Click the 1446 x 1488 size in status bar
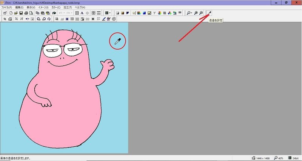Screen dimensions: 302x161 [263, 158]
